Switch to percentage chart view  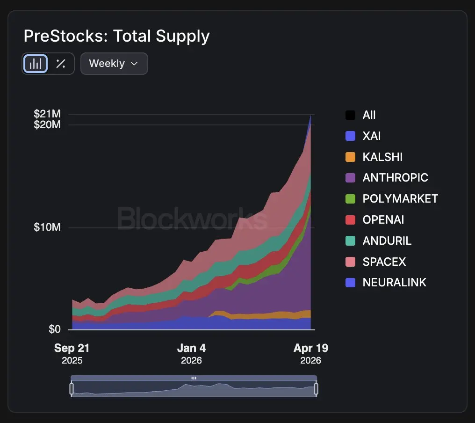point(61,64)
